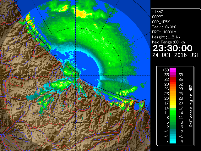Click the 'Reflectivity in dBZ' legend title
This screenshot has width=201, height=151.
191,106
